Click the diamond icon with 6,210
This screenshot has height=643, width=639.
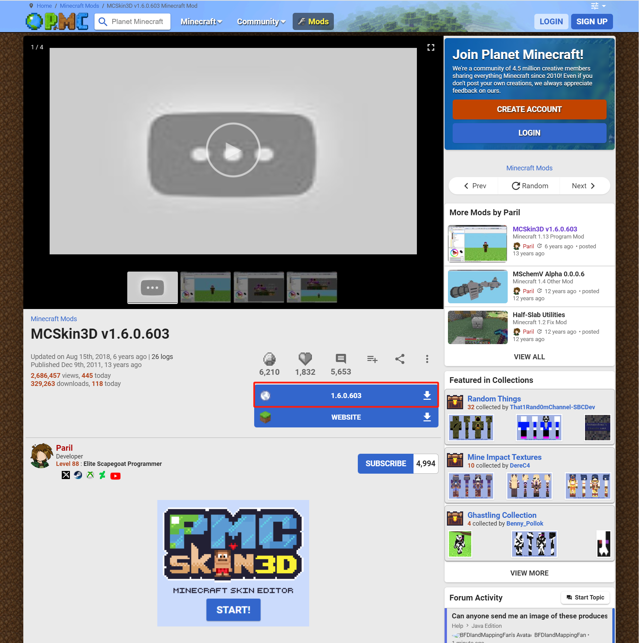269,359
